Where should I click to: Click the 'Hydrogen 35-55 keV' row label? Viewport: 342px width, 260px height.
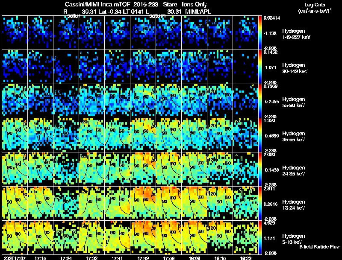pyautogui.click(x=294, y=136)
